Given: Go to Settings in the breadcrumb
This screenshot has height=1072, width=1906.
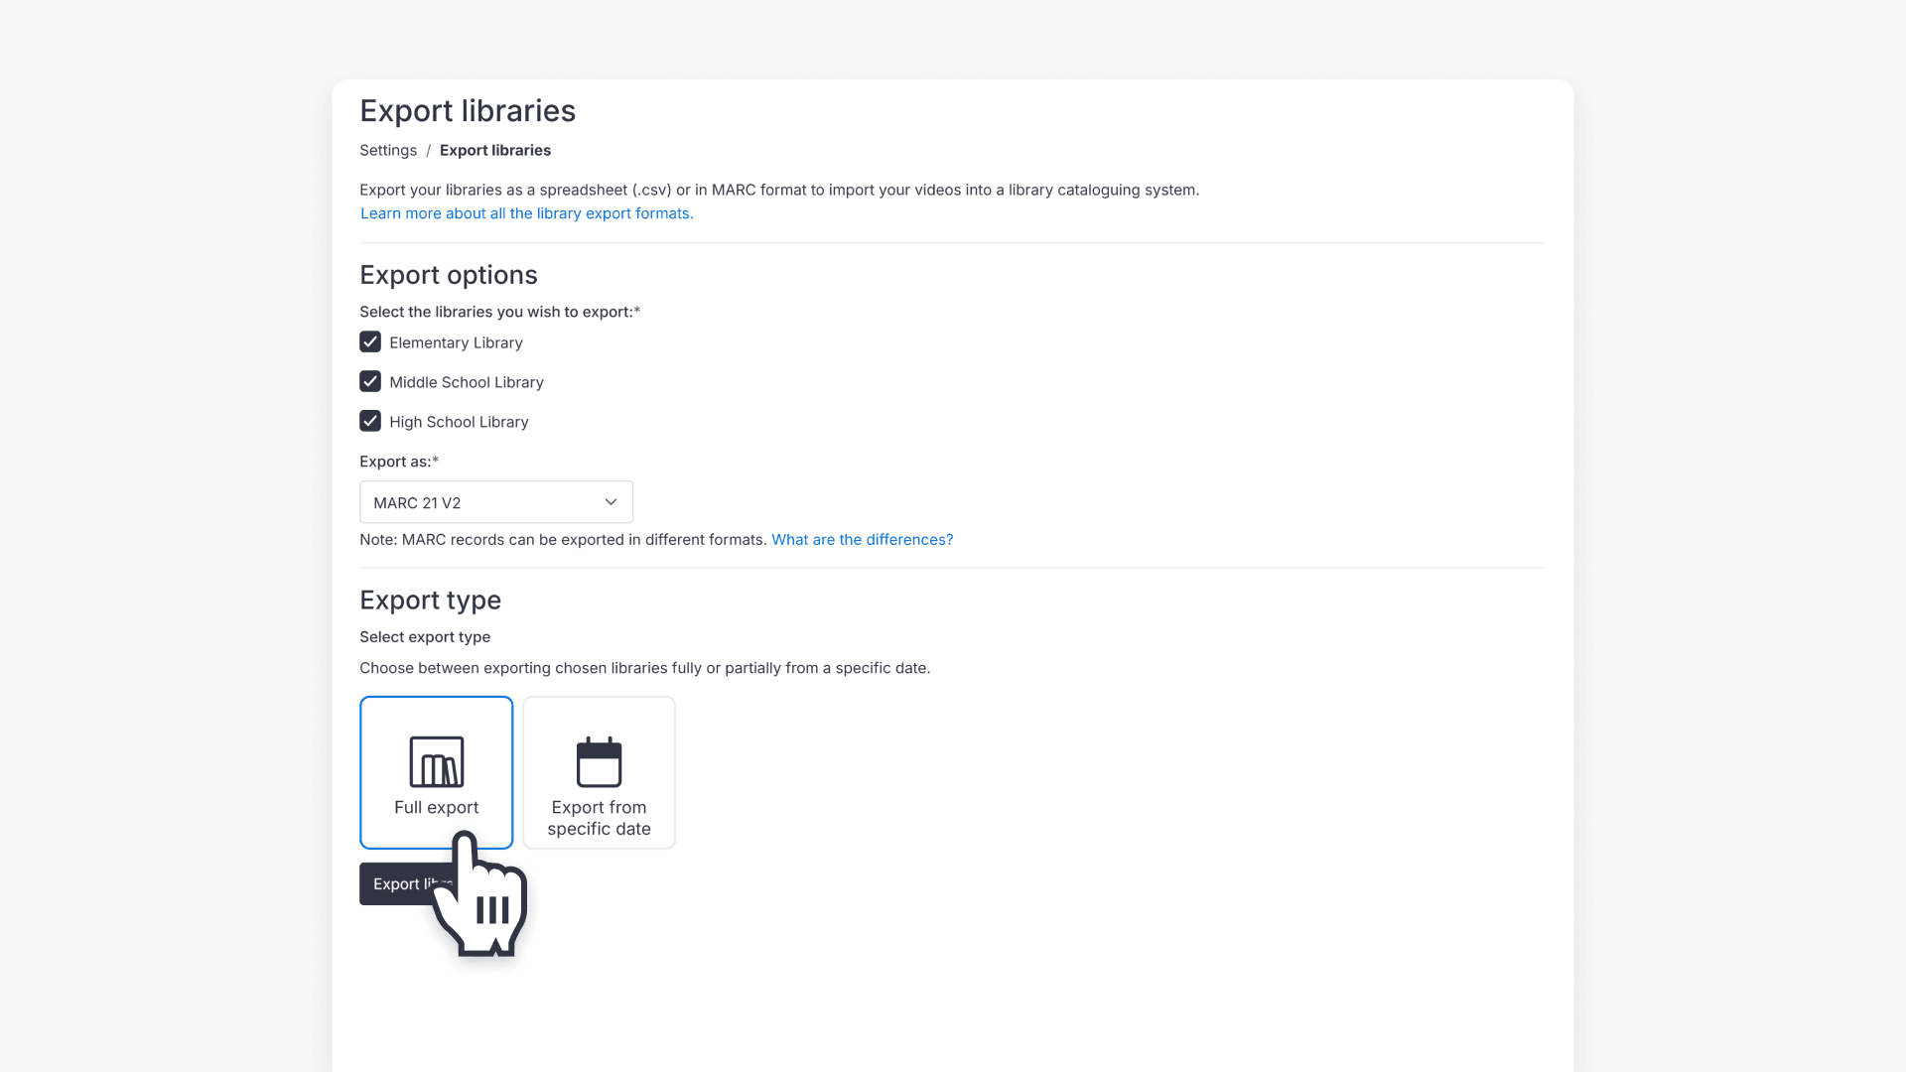Looking at the screenshot, I should (x=388, y=150).
